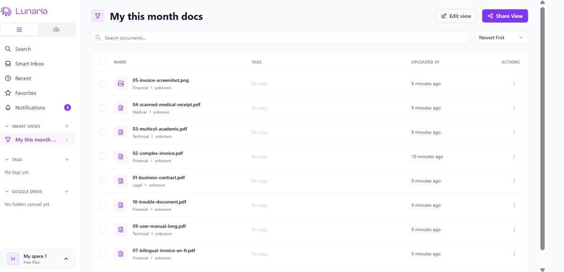Open document 02-complex-invoice.pdf
The height and width of the screenshot is (272, 564).
point(158,153)
